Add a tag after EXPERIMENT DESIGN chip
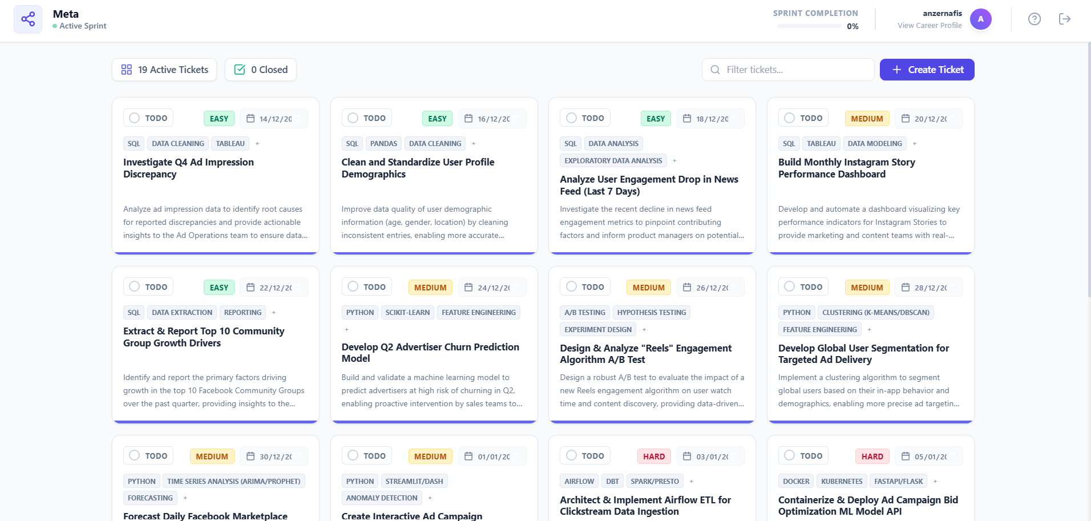The height and width of the screenshot is (521, 1091). 644,330
